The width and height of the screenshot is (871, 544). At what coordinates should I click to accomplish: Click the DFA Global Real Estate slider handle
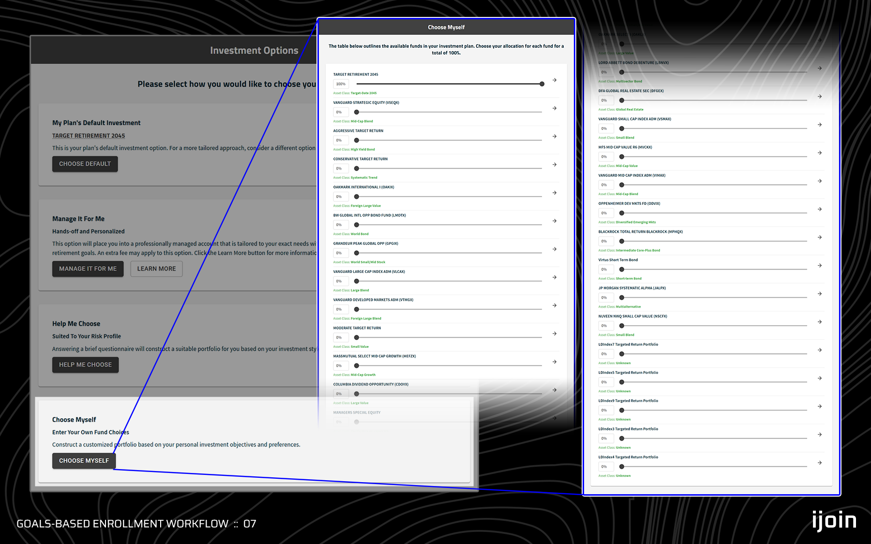click(x=622, y=100)
